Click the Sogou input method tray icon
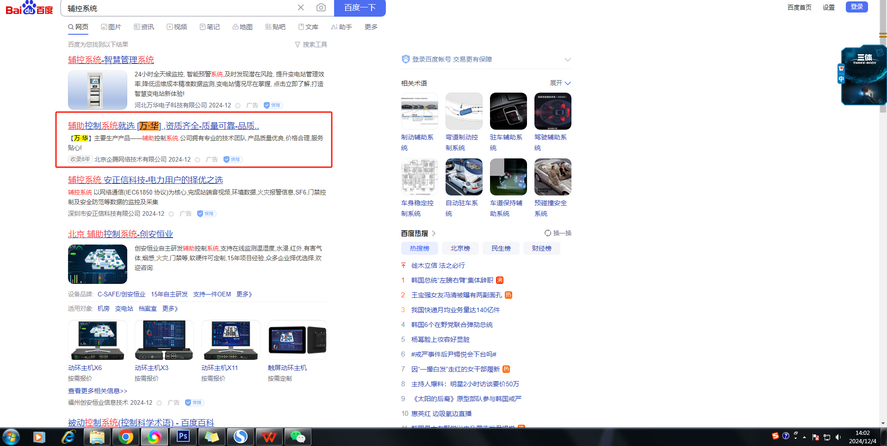 coord(775,436)
